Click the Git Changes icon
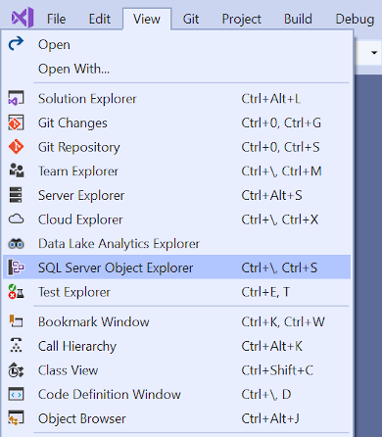The height and width of the screenshot is (437, 382). pos(16,122)
